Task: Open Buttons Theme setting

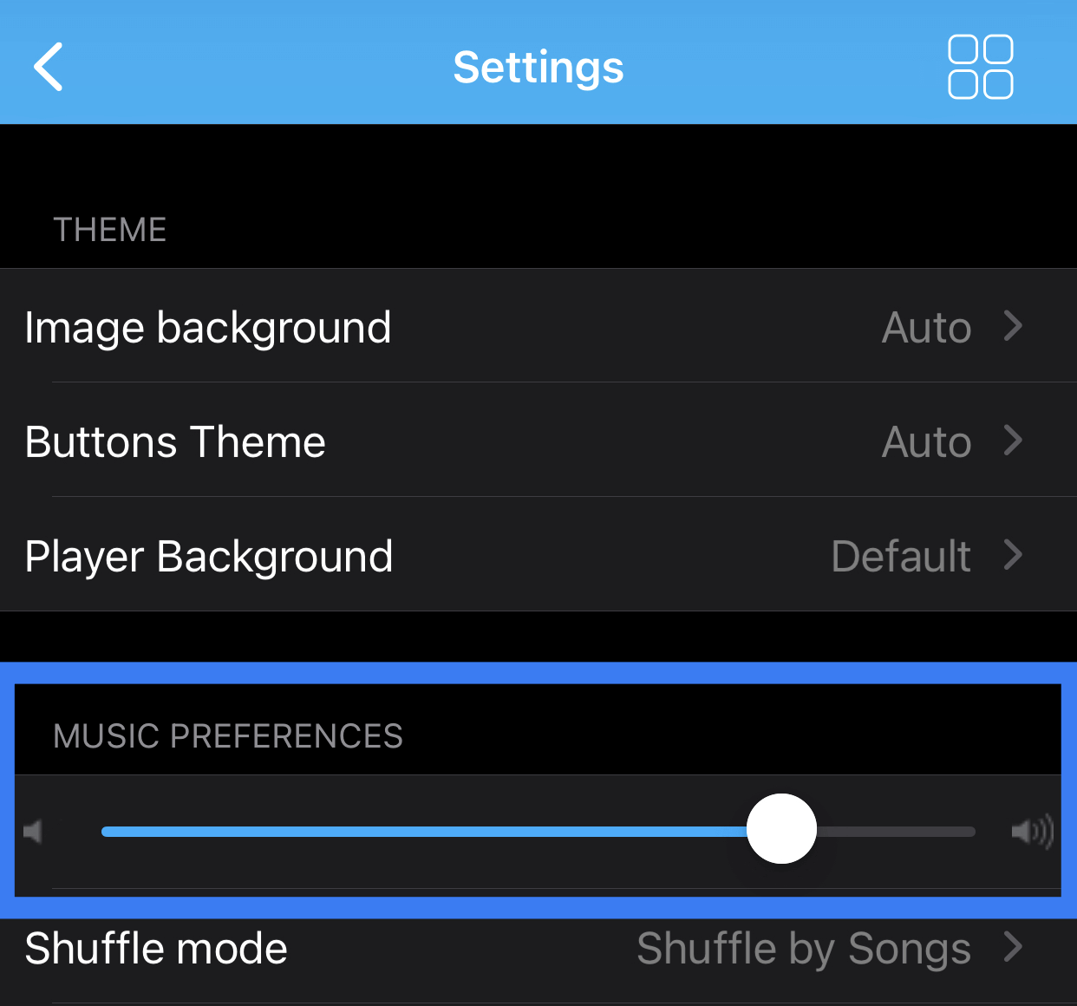Action: [x=538, y=441]
